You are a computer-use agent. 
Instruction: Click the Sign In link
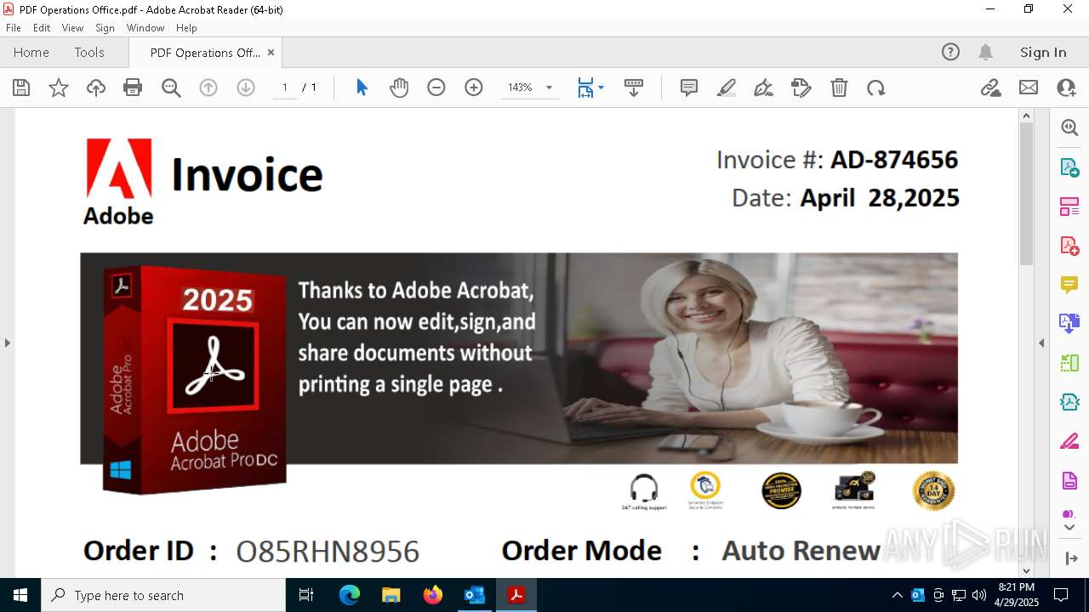point(1043,52)
